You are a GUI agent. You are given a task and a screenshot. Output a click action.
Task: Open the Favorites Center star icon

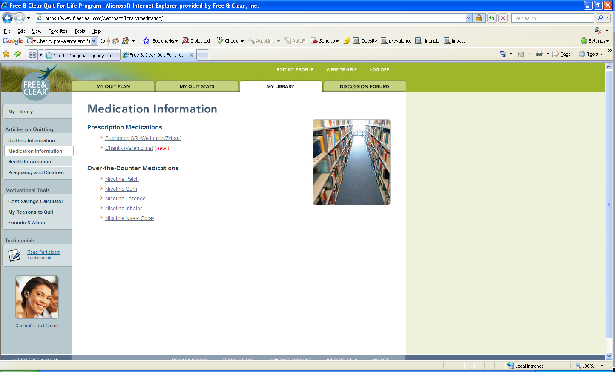[x=6, y=54]
